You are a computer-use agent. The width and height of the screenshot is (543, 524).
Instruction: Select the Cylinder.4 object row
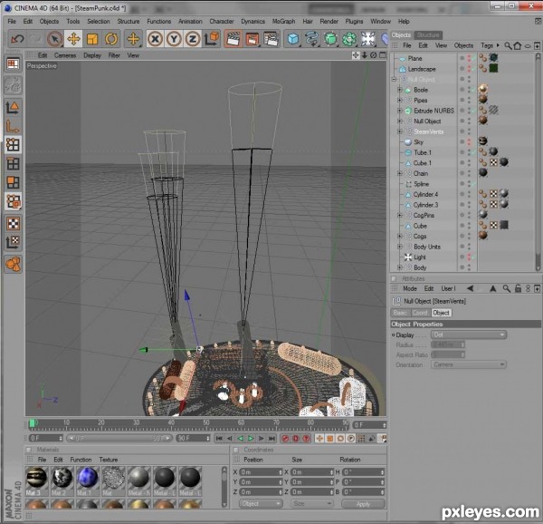(425, 195)
